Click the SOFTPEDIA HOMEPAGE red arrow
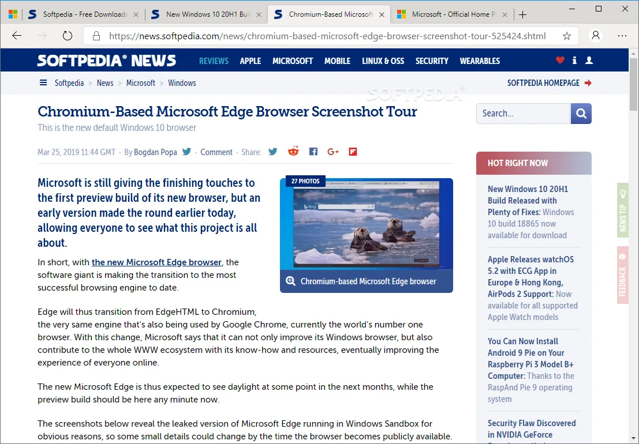This screenshot has height=444, width=639. click(x=588, y=83)
